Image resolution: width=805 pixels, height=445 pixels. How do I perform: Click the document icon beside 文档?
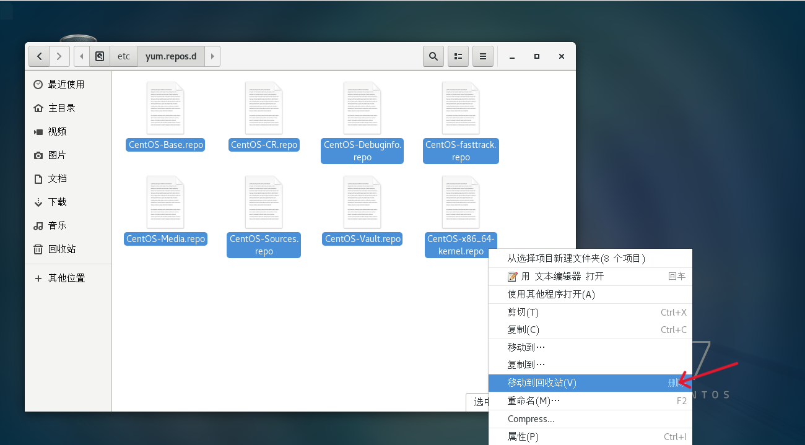coord(38,178)
